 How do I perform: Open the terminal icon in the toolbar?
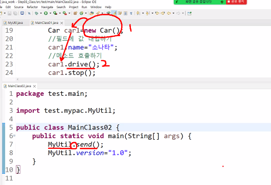click(x=22, y=13)
